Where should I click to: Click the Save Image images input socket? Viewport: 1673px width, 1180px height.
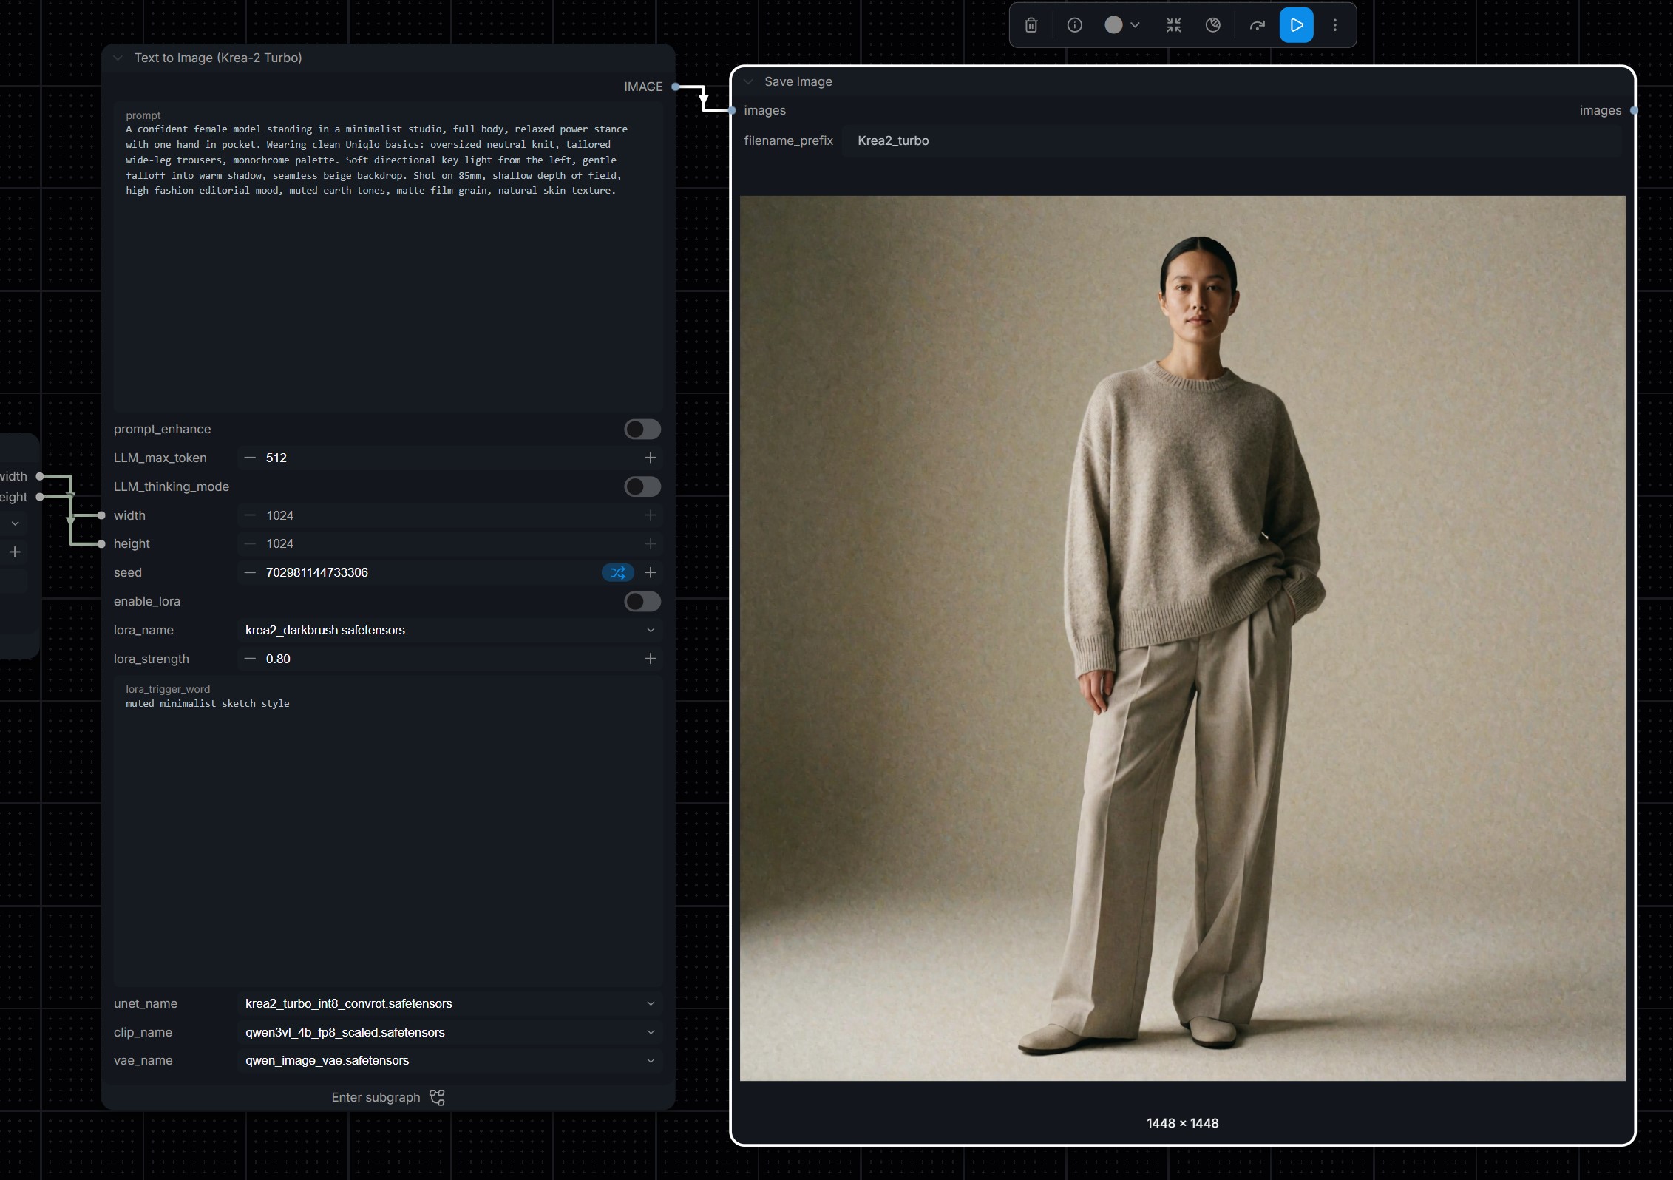coord(732,110)
